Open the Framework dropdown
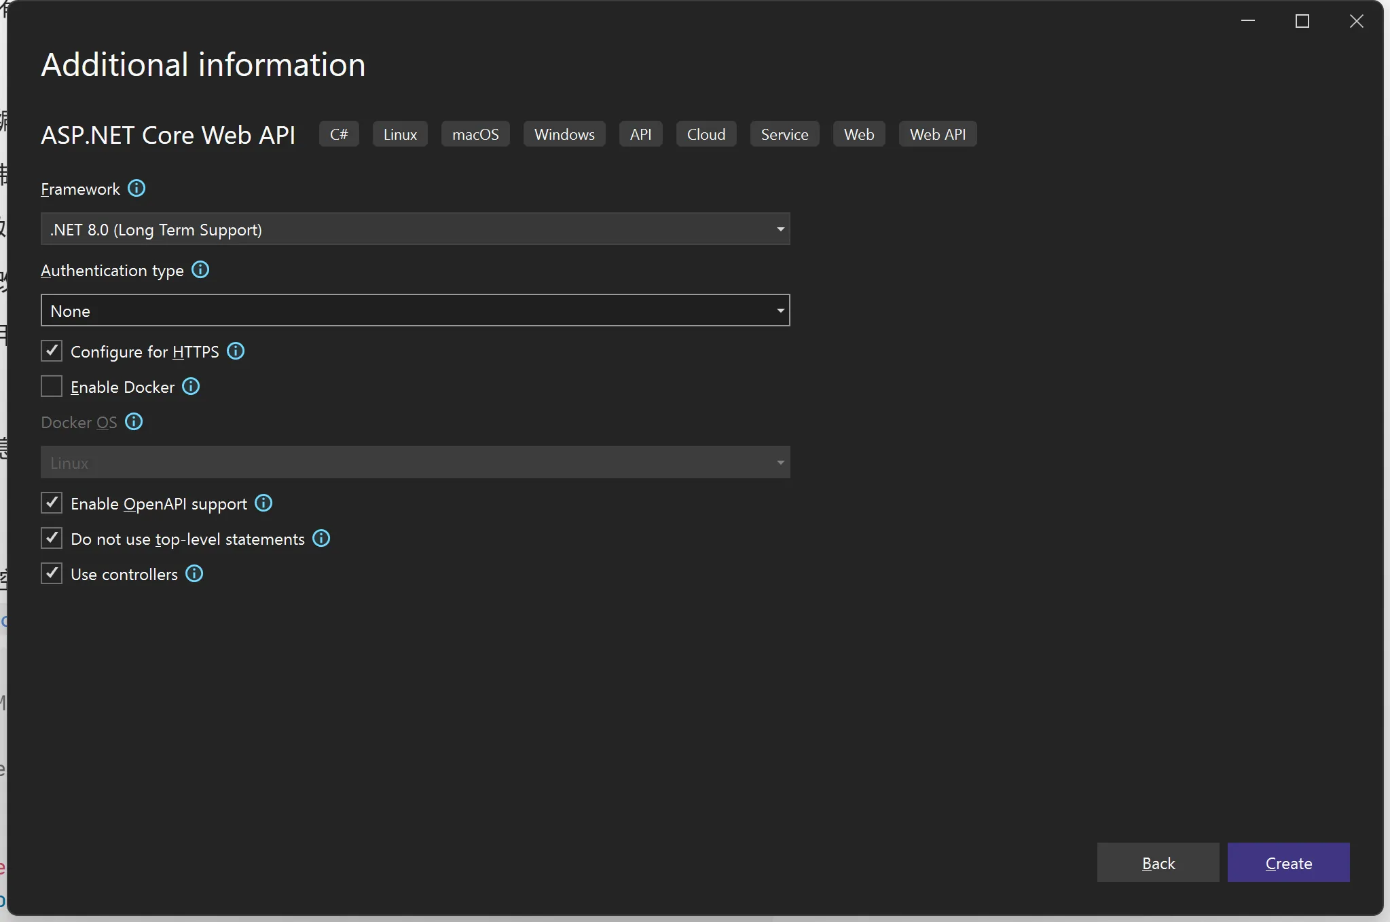 416,229
